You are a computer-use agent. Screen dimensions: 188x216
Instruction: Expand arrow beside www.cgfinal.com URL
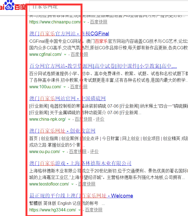click(65, 55)
